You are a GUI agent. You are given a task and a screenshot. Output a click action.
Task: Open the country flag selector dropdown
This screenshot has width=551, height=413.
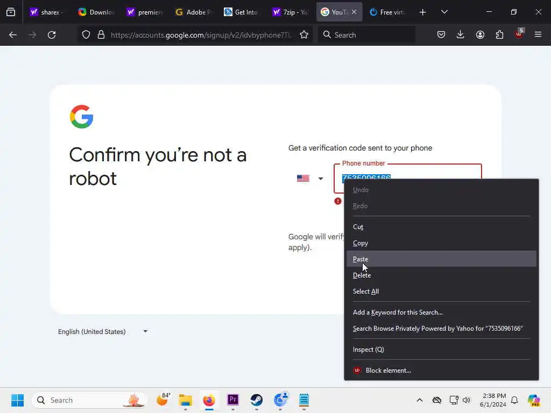[x=310, y=179]
